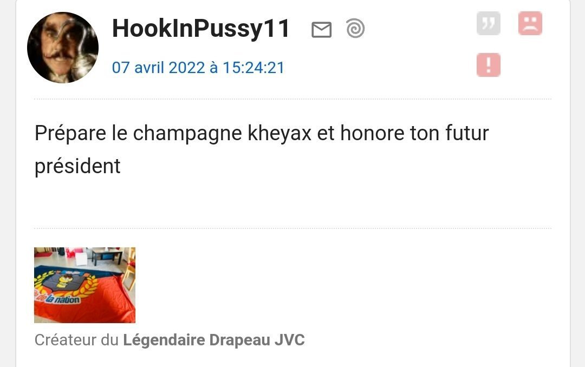Screen dimensions: 585x367
Task: Click the 15:24:21 time in the post date
Action: [x=253, y=68]
